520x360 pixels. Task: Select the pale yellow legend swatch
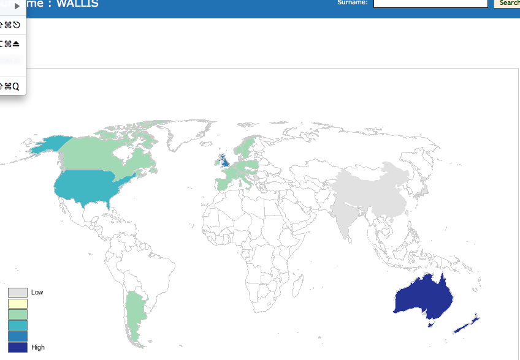[18, 304]
